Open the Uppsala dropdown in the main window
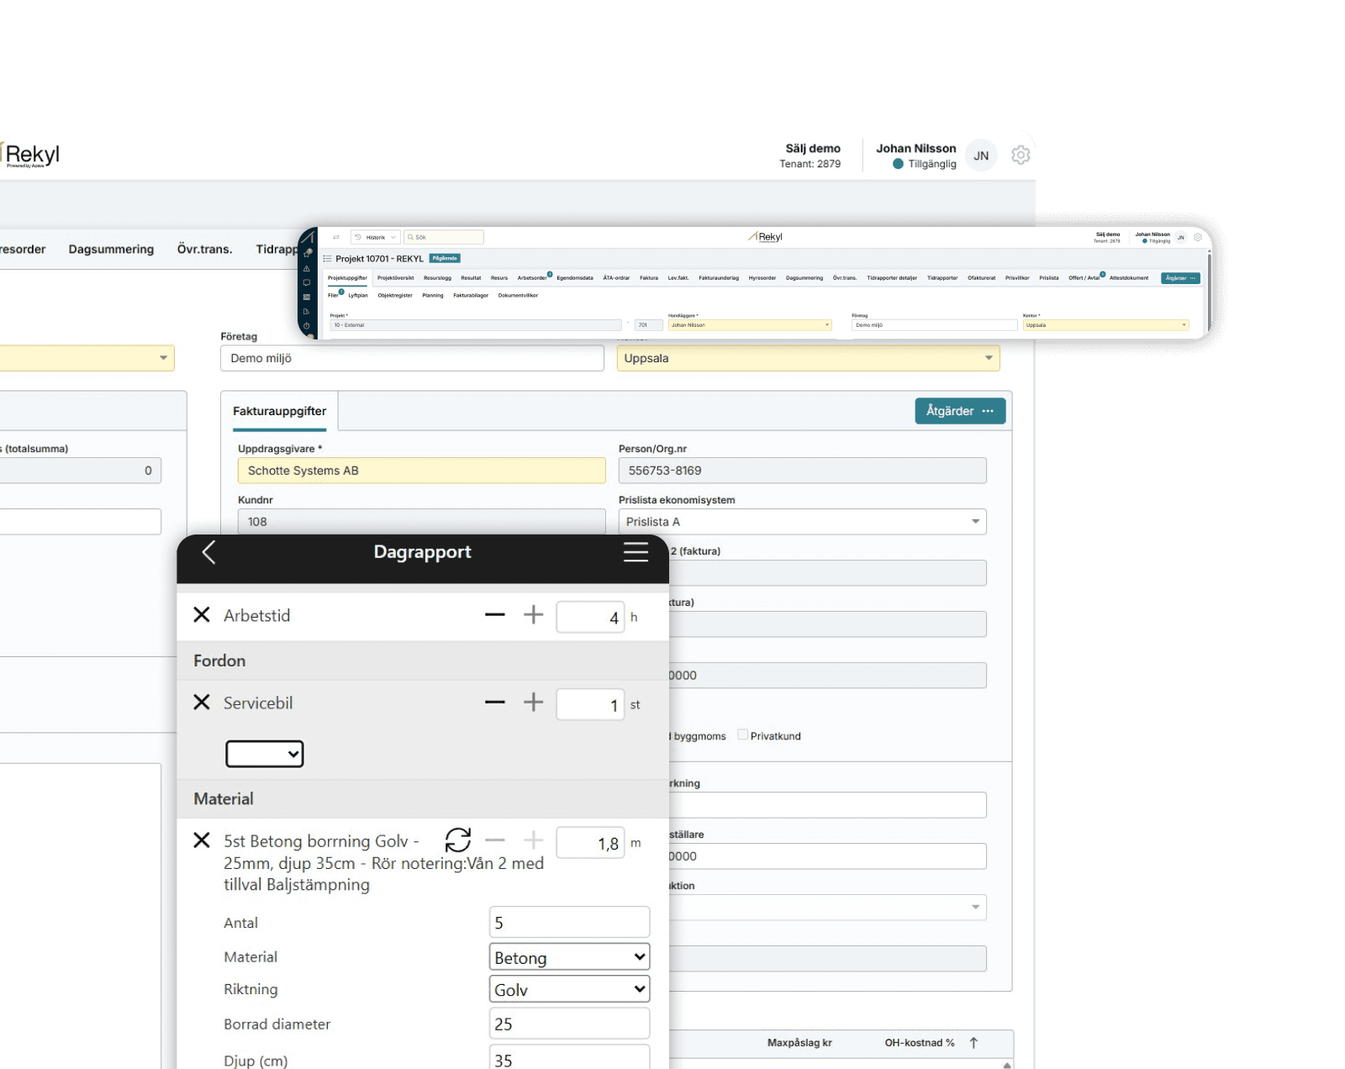This screenshot has height=1069, width=1345. tap(808, 358)
